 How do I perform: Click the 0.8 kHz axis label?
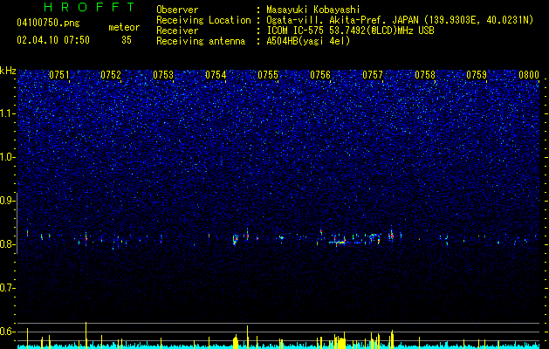(7, 244)
